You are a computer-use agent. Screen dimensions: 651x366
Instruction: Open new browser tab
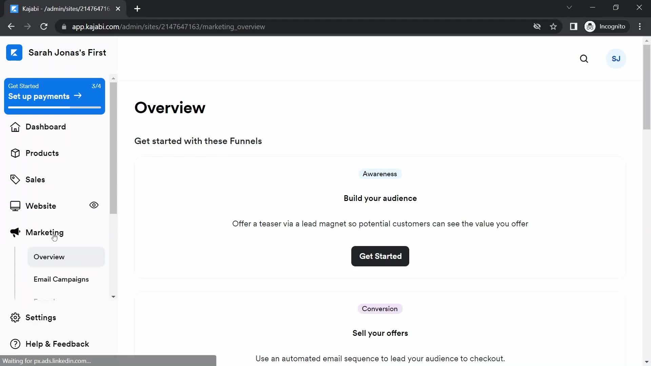pos(137,8)
